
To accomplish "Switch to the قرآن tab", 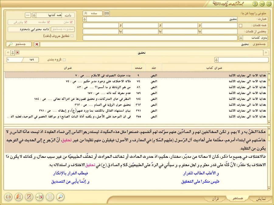I will click(216, 199).
